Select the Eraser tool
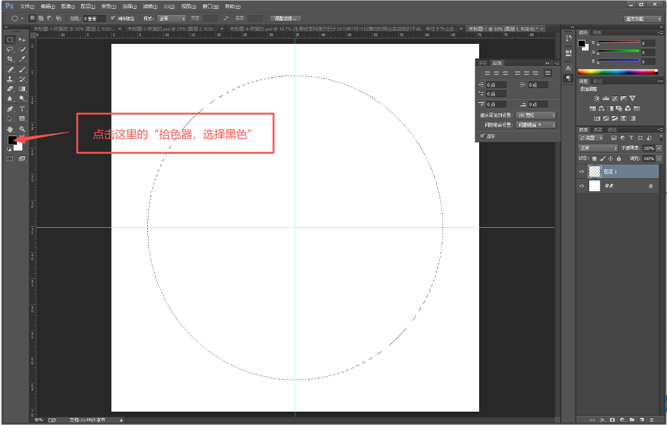 [x=10, y=88]
